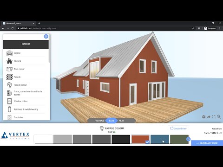The height and width of the screenshot is (167, 223).
Task: Click the browser address bar
Action: coord(104,28)
